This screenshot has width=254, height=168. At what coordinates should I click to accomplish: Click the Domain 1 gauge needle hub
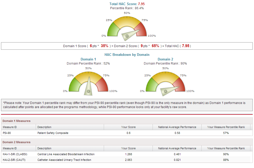[88, 91]
